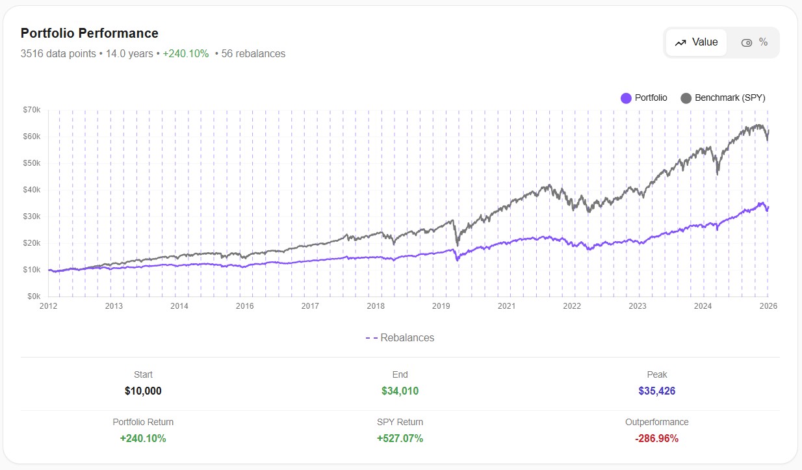Click the trending-line icon inside the Value button
Screen dimensions: 802x470
tap(681, 42)
